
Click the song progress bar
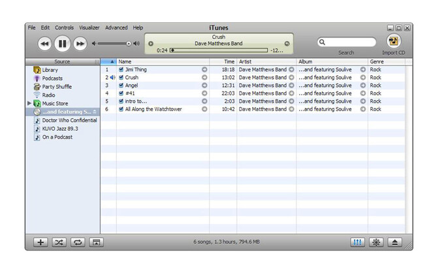point(219,50)
